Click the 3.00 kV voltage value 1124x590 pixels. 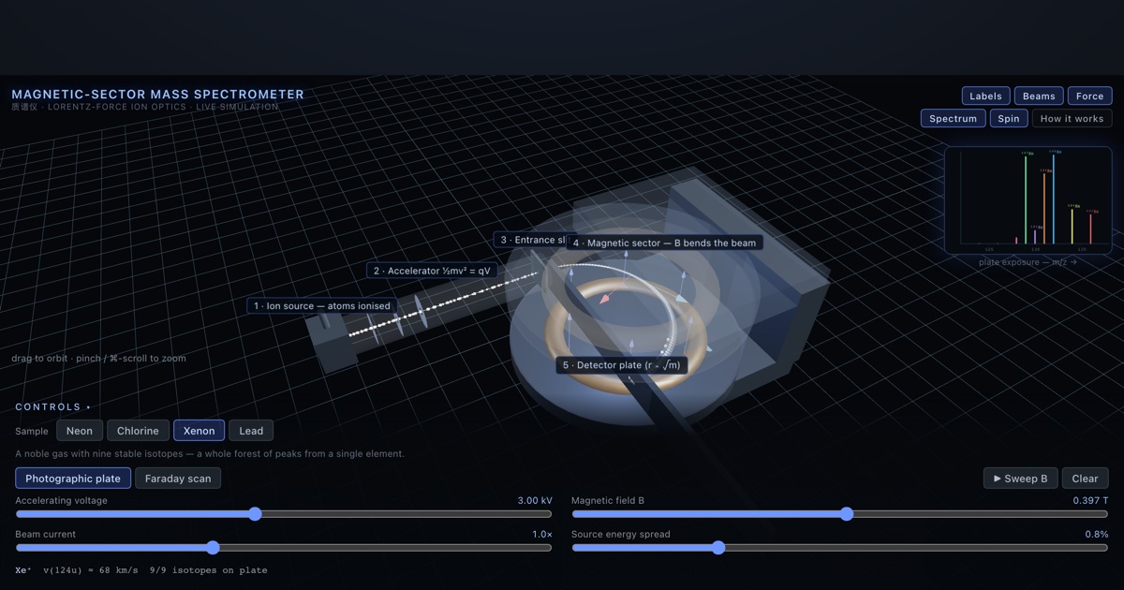pyautogui.click(x=535, y=501)
